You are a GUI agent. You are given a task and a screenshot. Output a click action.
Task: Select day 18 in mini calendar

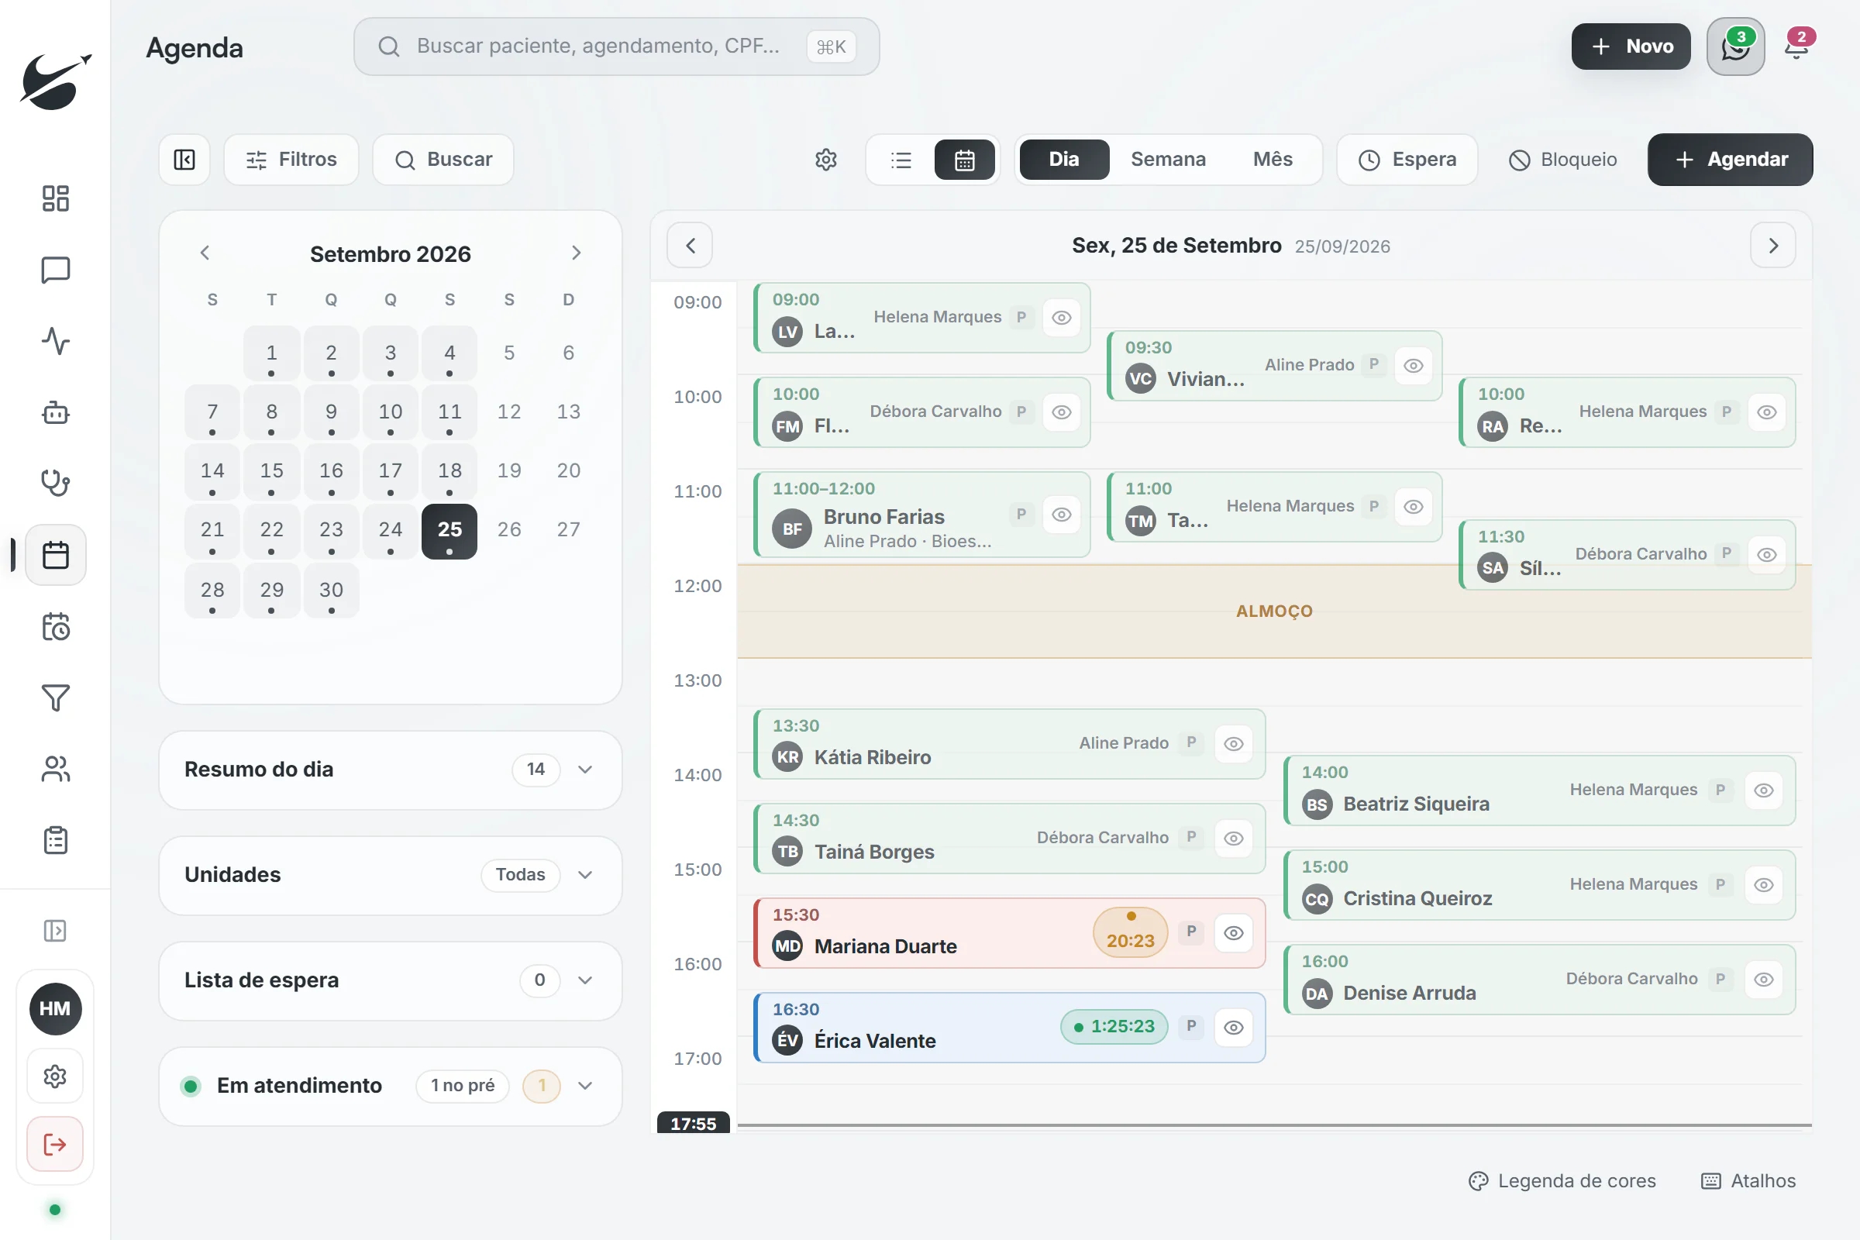click(449, 472)
